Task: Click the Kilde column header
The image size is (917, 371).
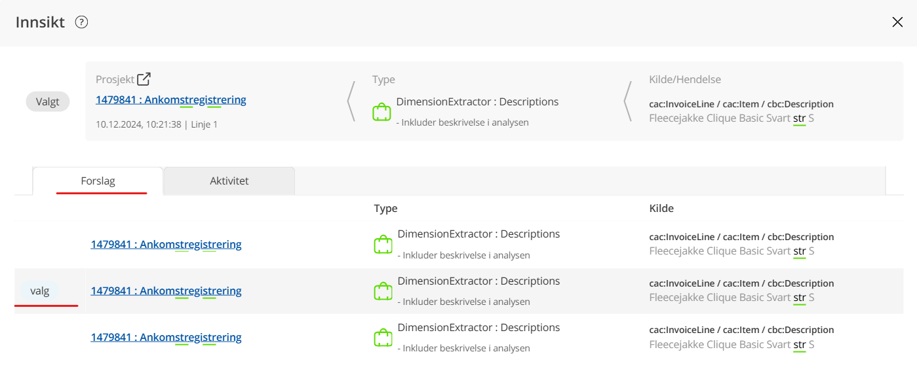Action: (661, 209)
